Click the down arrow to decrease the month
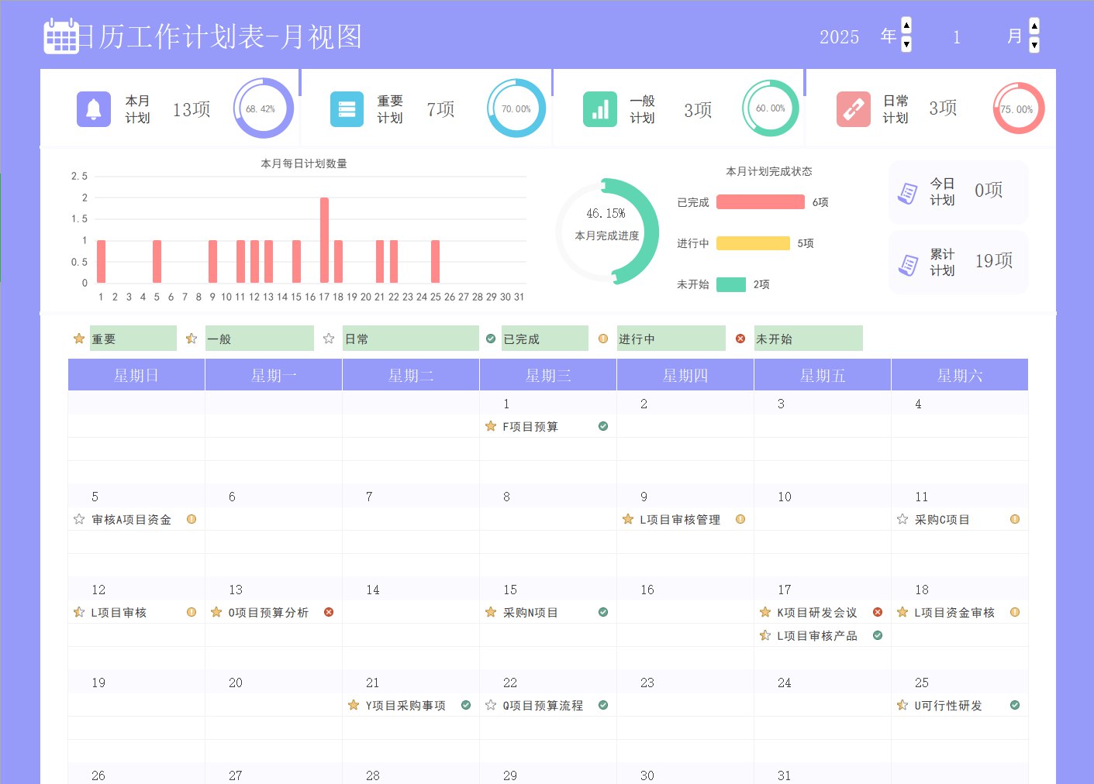1094x784 pixels. coord(1033,44)
